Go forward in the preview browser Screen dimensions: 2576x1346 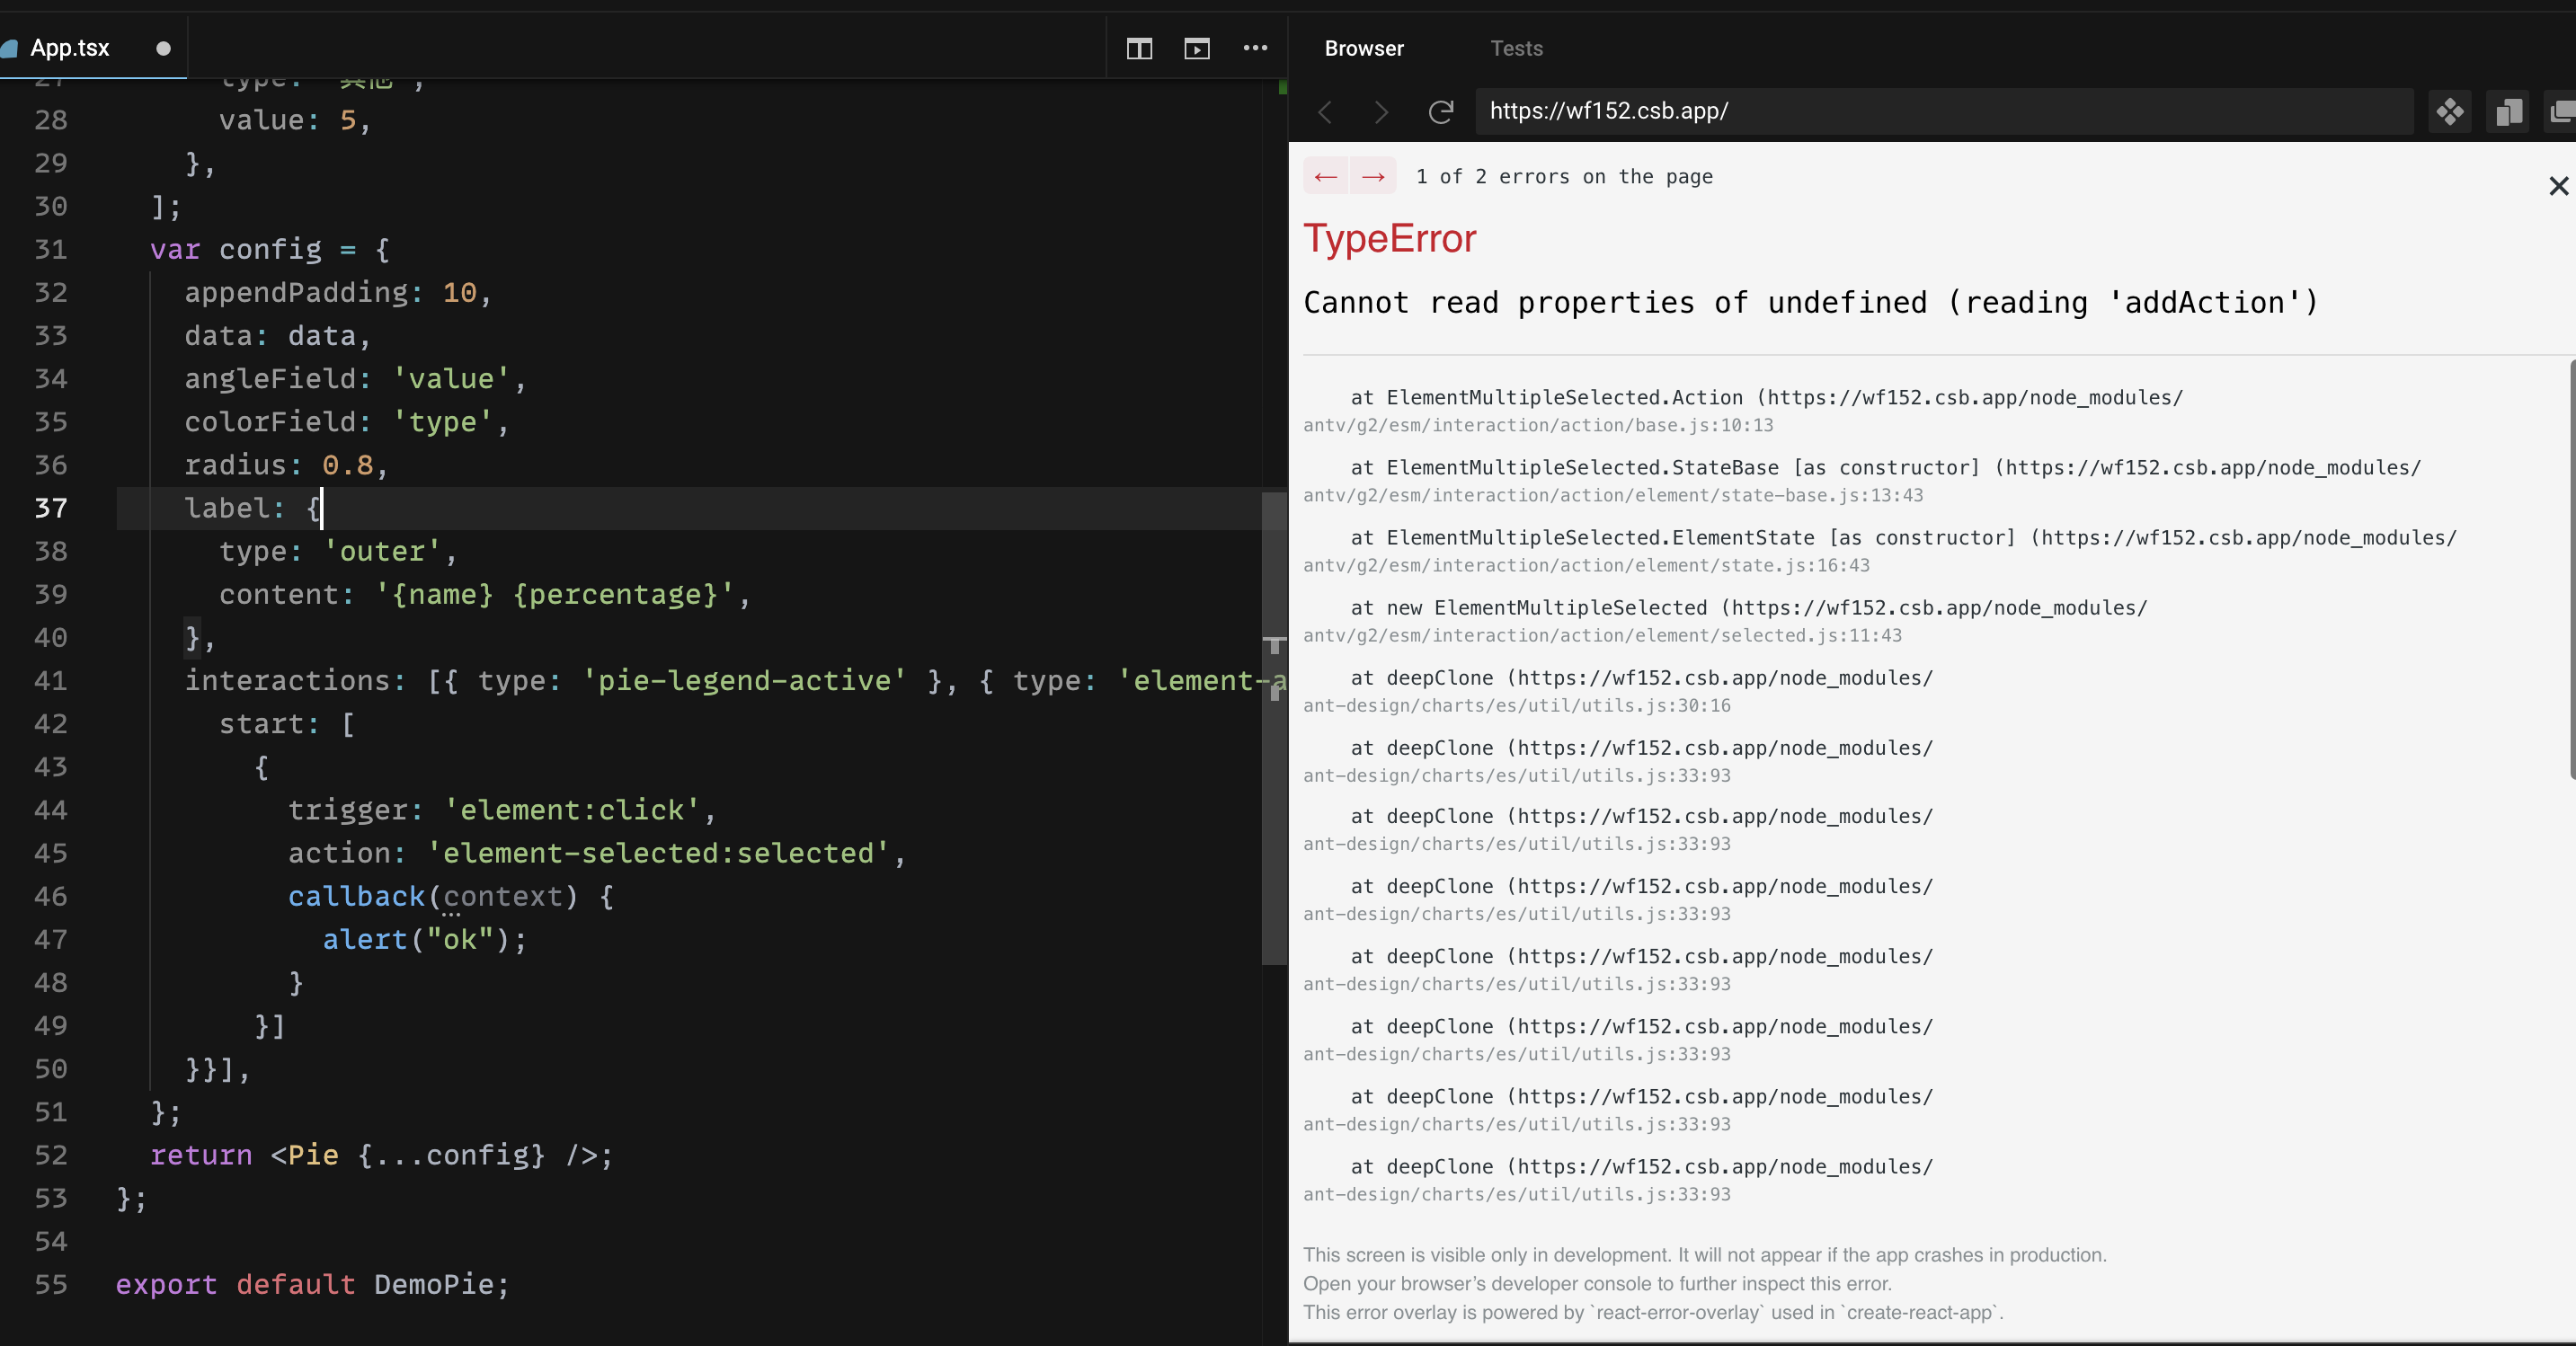point(1381,111)
